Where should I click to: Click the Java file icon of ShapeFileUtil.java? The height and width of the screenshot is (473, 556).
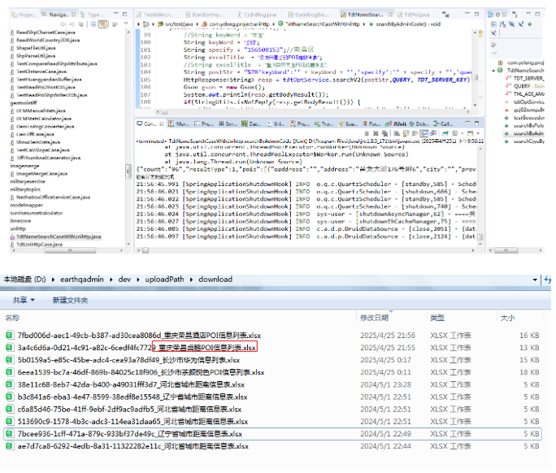[x=11, y=47]
